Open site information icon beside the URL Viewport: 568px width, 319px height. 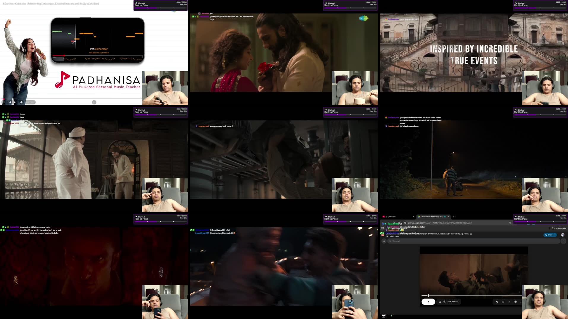405,223
